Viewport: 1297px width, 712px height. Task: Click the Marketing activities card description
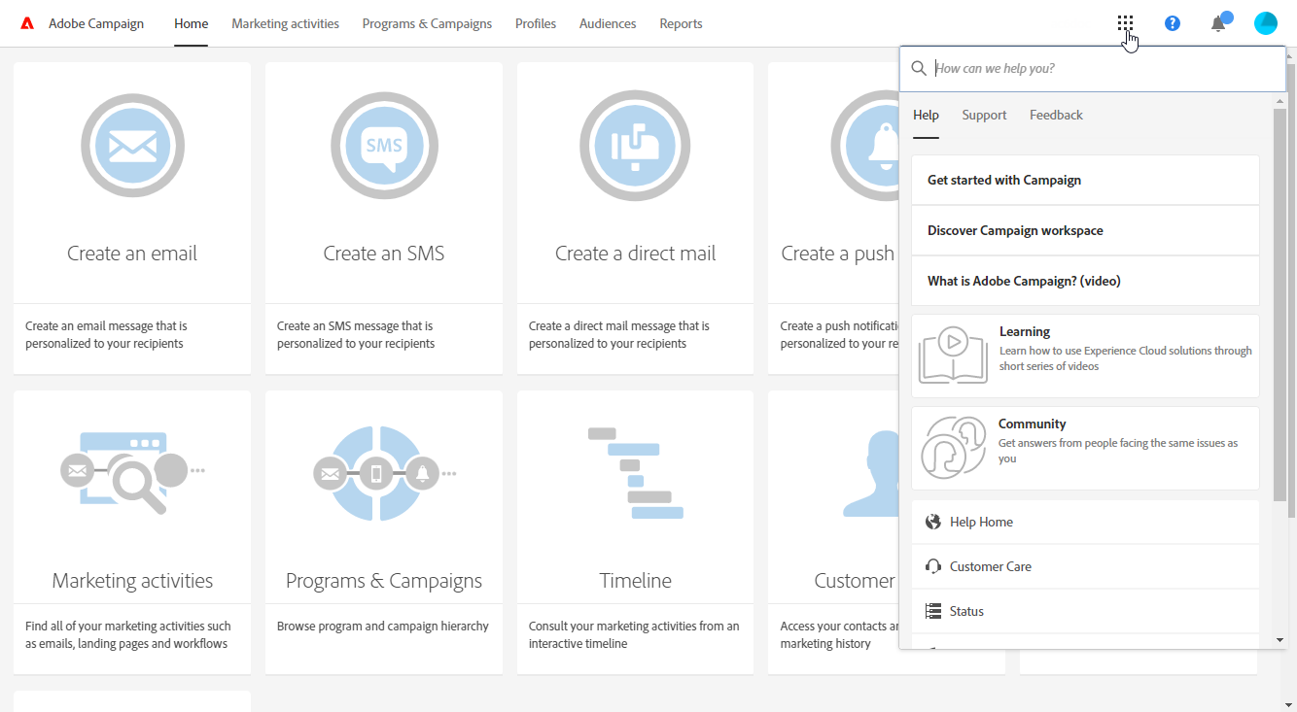128,635
